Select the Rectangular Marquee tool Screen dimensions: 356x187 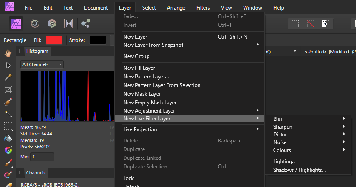click(x=8, y=126)
